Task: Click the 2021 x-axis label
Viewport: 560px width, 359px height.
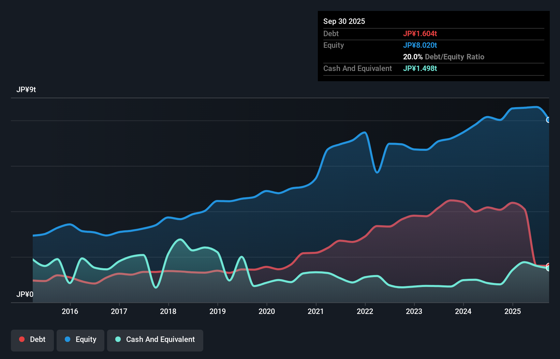Action: click(316, 311)
